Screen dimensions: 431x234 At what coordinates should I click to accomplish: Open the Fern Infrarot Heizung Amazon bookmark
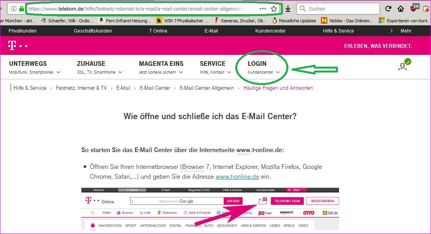[x=125, y=20]
